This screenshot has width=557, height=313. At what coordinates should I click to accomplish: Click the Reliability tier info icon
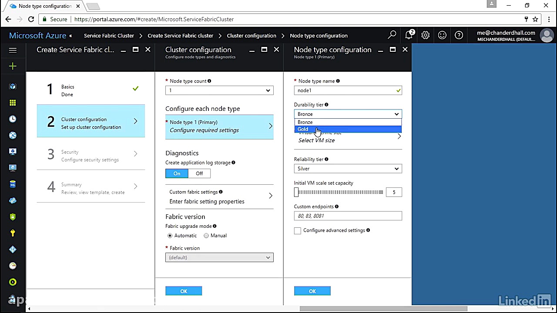326,159
